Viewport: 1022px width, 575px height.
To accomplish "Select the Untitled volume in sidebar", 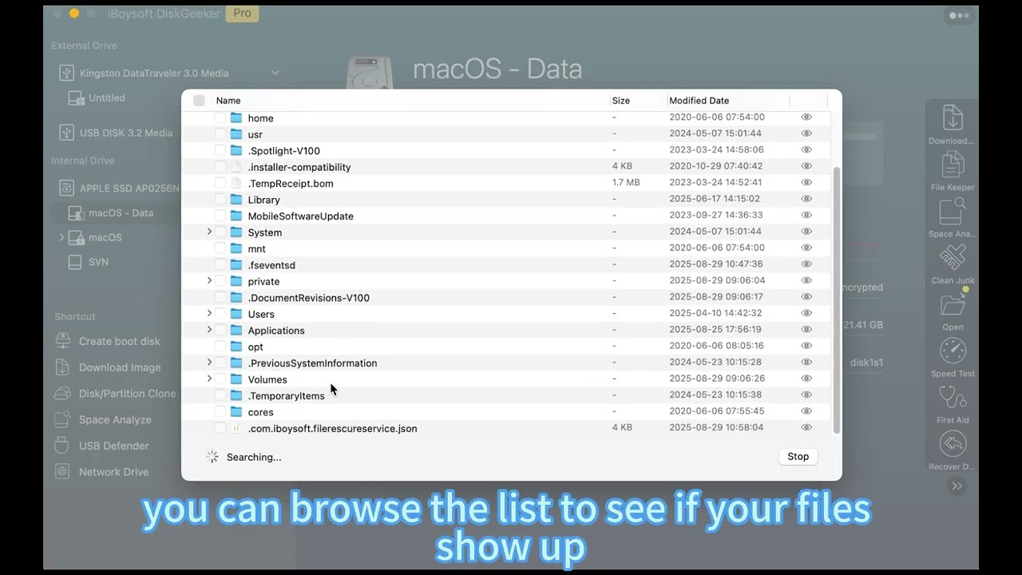I will pyautogui.click(x=107, y=98).
